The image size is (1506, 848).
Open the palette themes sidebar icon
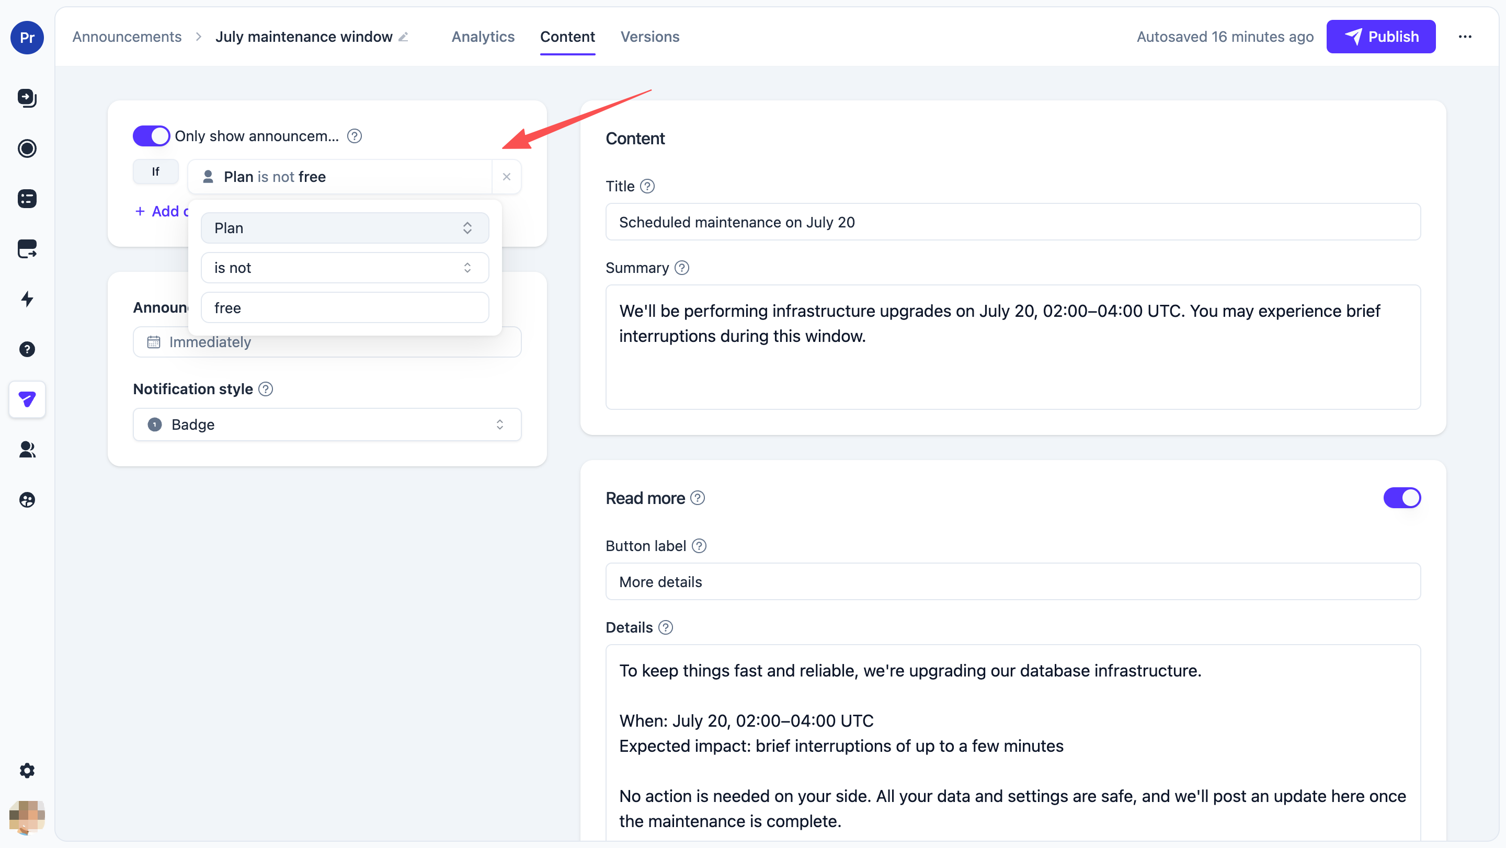coord(27,500)
